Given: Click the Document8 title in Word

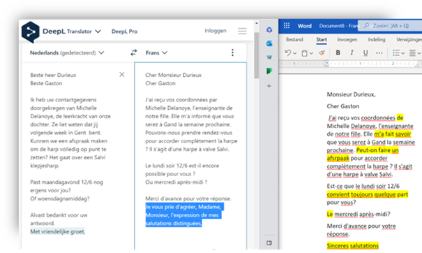Looking at the screenshot, I should pyautogui.click(x=338, y=26).
